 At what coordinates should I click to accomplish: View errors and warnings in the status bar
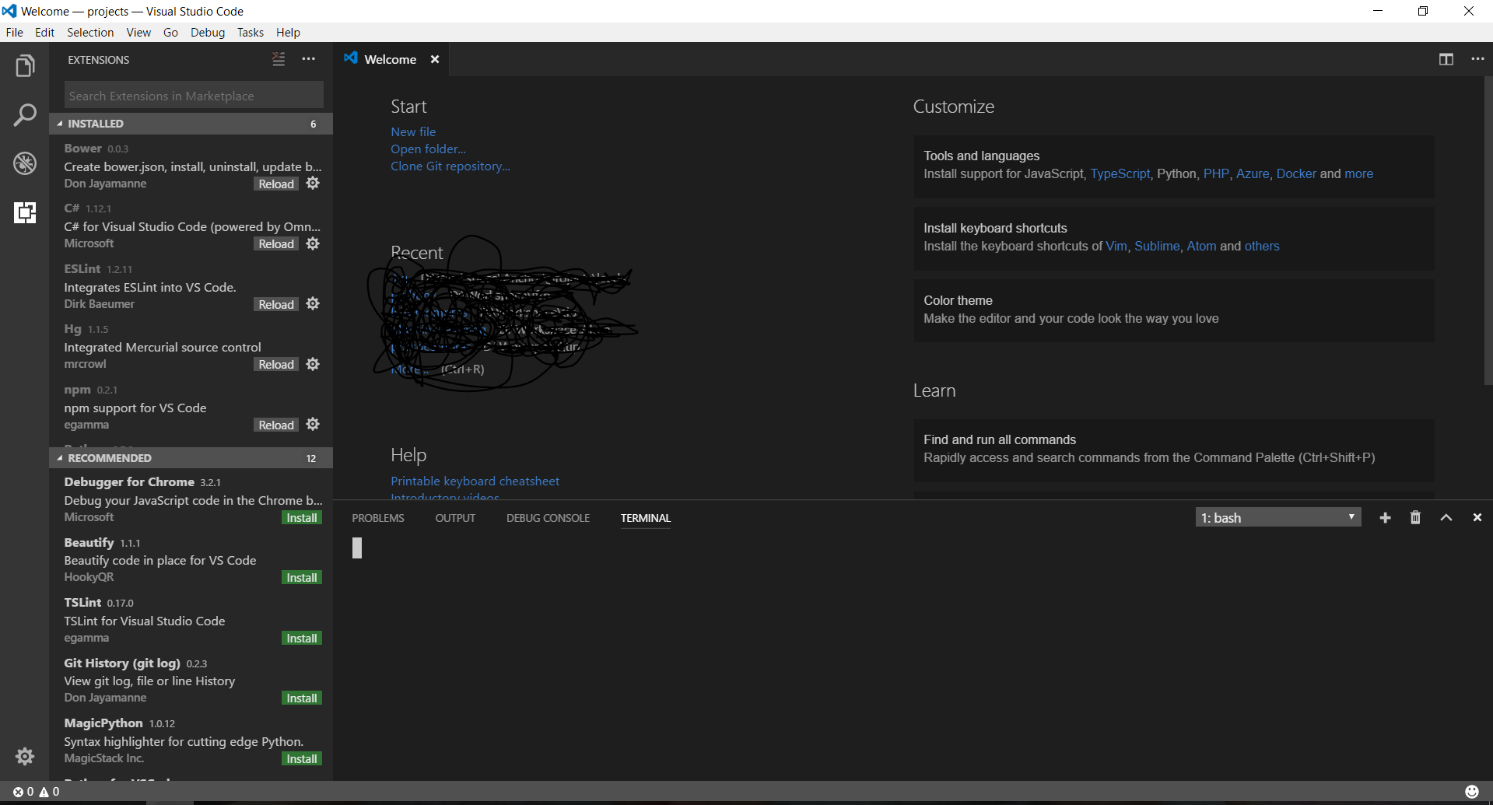37,791
